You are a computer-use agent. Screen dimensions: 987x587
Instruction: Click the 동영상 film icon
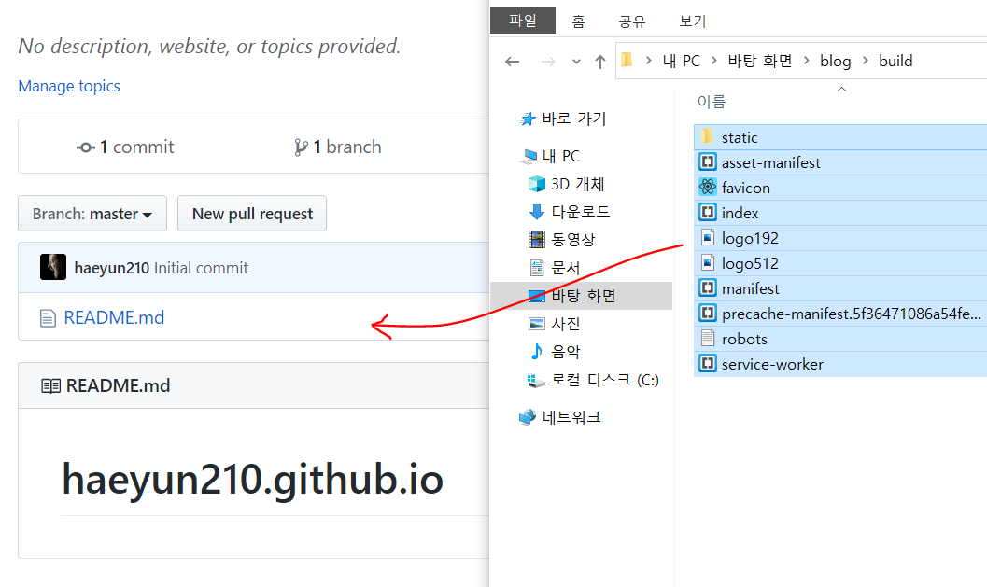pos(536,239)
